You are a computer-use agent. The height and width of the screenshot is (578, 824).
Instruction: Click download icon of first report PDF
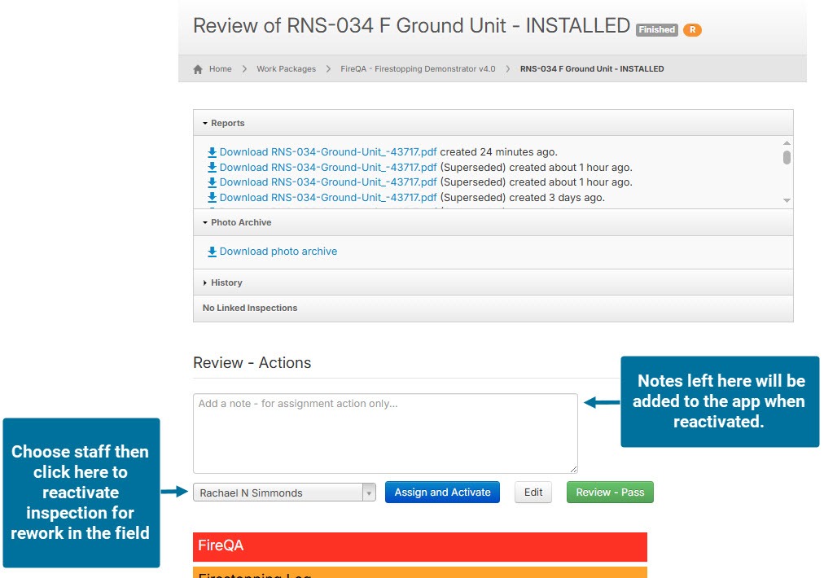pos(212,152)
